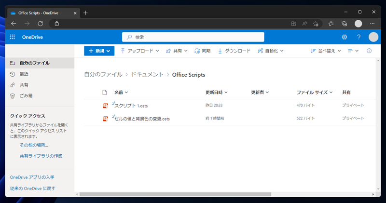386x203 pixels.
Task: Open ごみ箱 in sidebar
Action: [x=40, y=96]
